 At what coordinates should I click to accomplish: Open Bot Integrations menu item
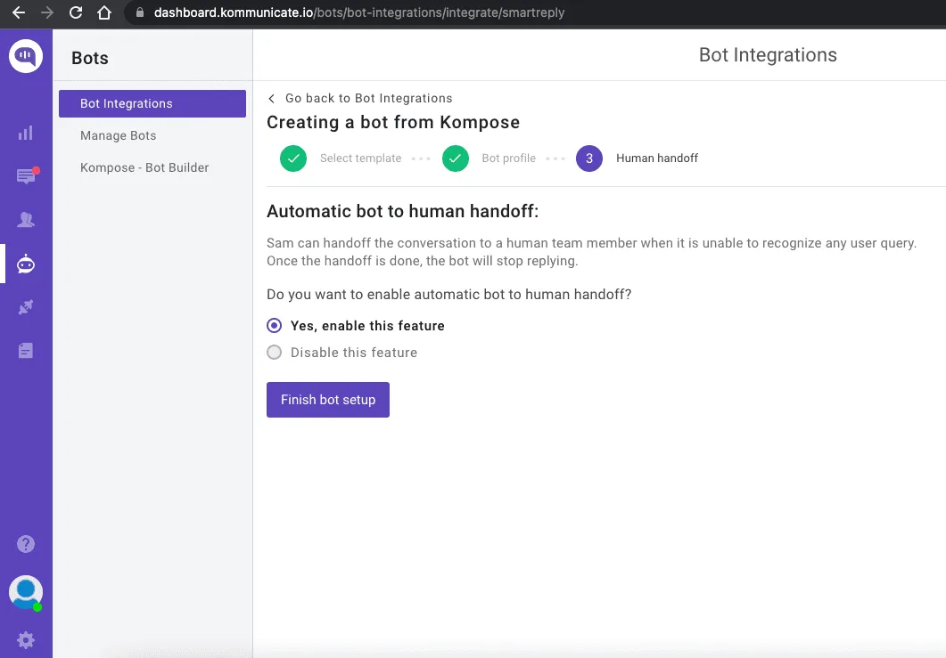pyautogui.click(x=152, y=103)
